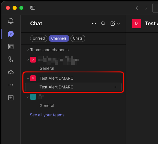Switch to the Chats filter
The width and height of the screenshot is (158, 144).
(78, 38)
